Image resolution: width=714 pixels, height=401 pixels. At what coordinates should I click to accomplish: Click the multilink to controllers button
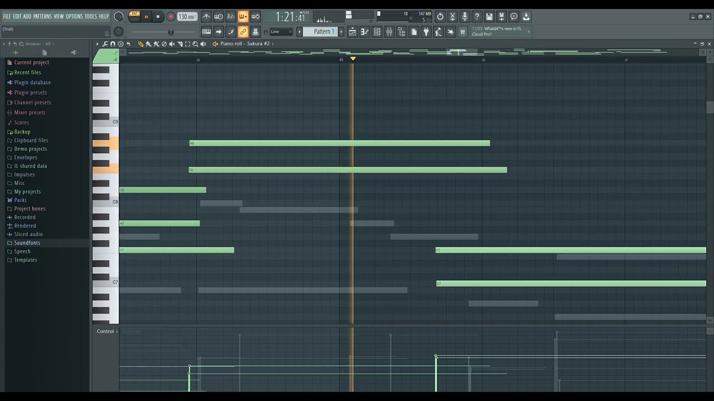pos(255,32)
